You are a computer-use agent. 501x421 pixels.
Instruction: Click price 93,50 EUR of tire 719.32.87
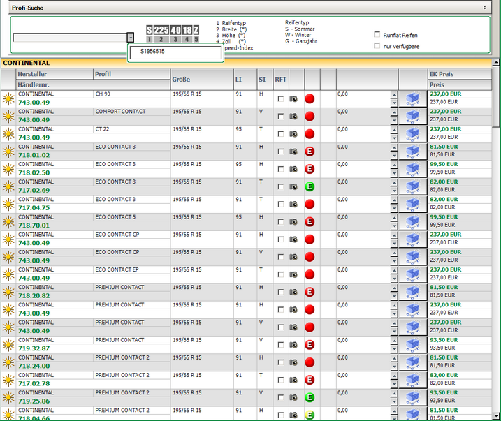tap(444, 340)
